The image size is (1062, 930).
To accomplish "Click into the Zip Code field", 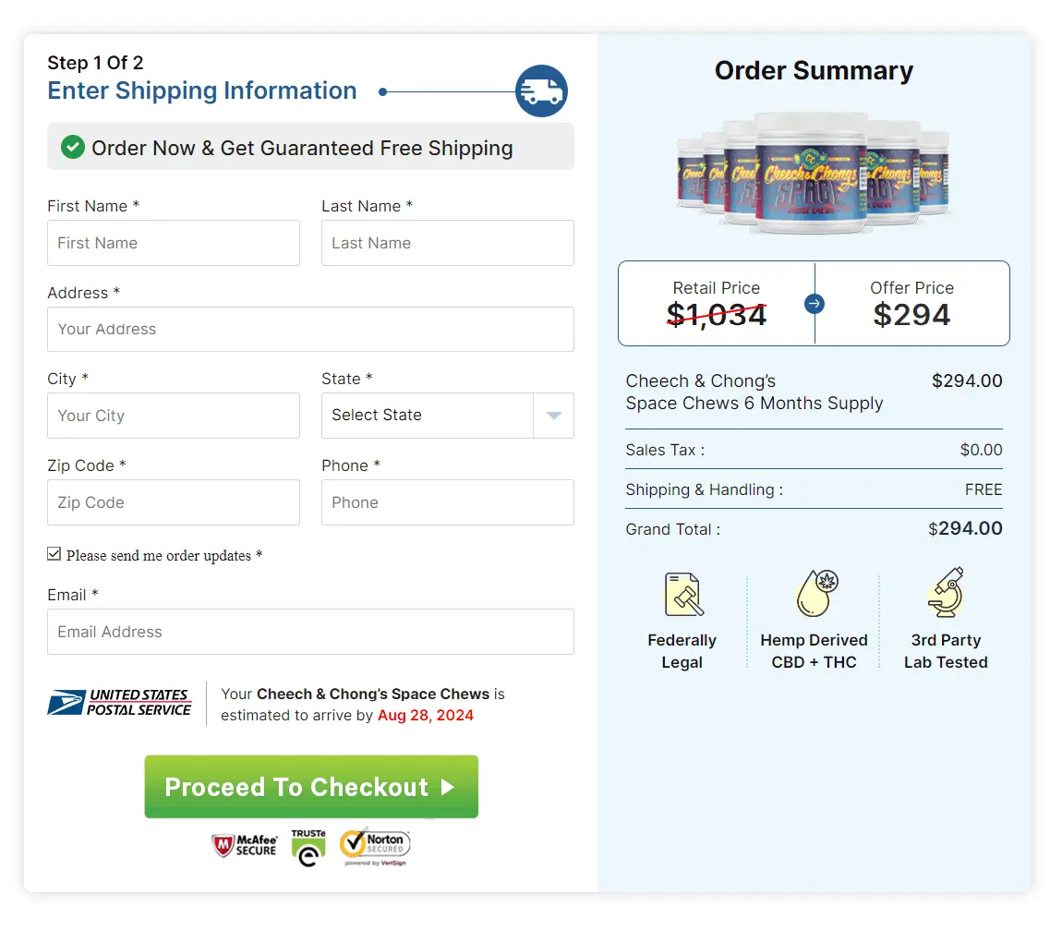I will (173, 502).
